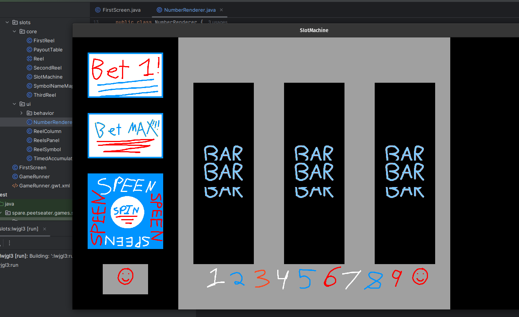Click the TimedAccumulator class icon
This screenshot has height=317, width=519.
click(29, 158)
